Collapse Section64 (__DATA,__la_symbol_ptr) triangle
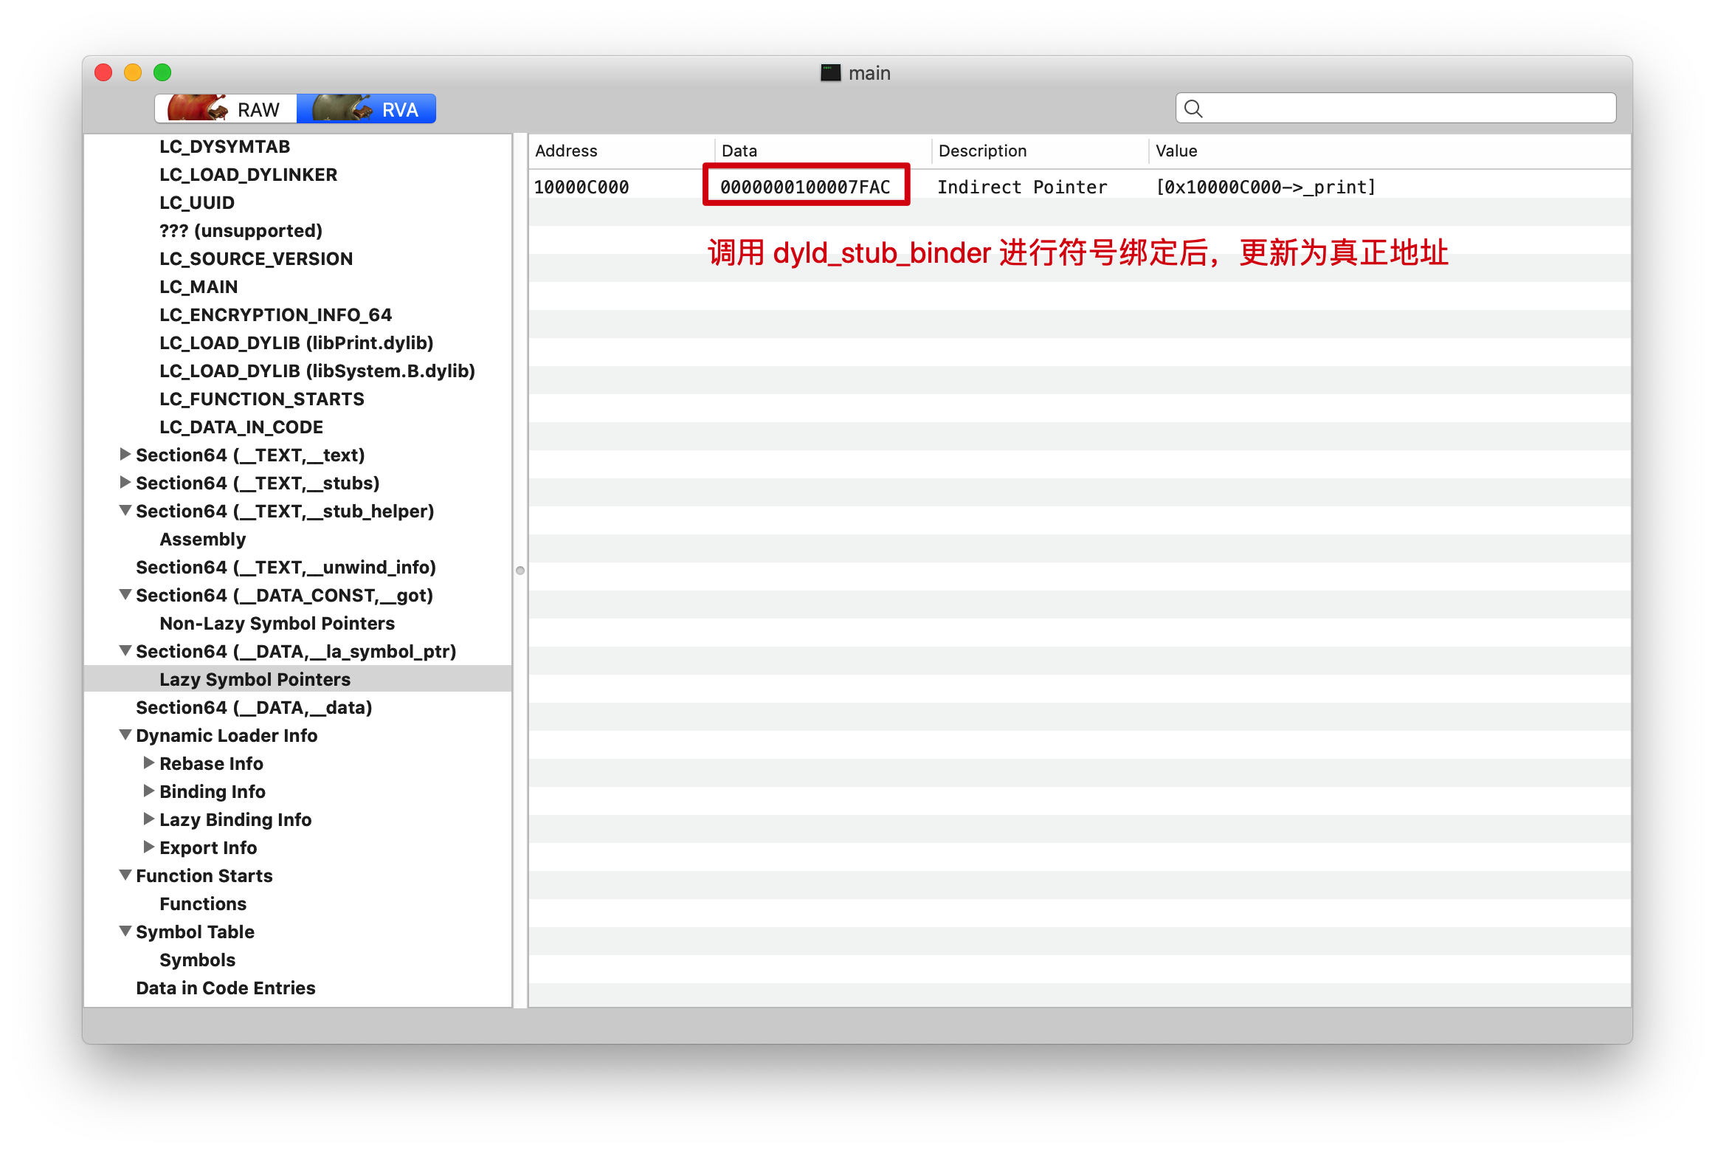 tap(125, 650)
